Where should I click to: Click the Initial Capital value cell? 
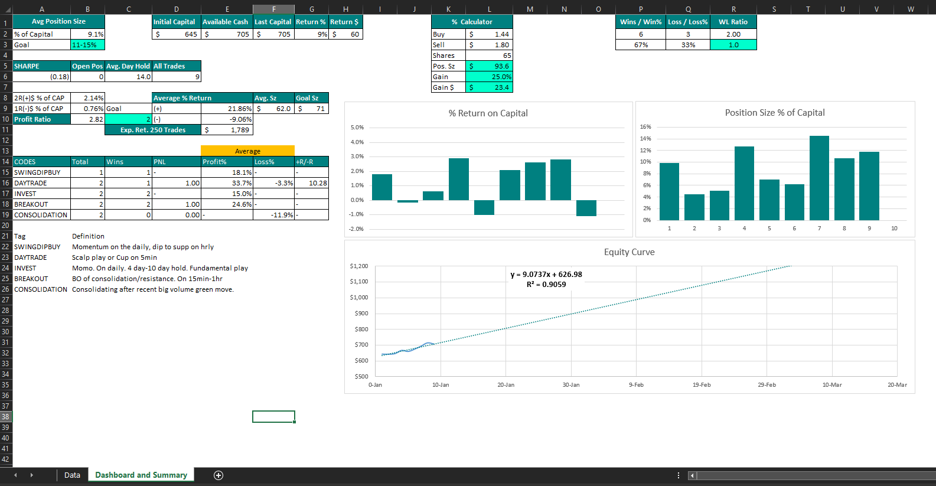(x=177, y=34)
